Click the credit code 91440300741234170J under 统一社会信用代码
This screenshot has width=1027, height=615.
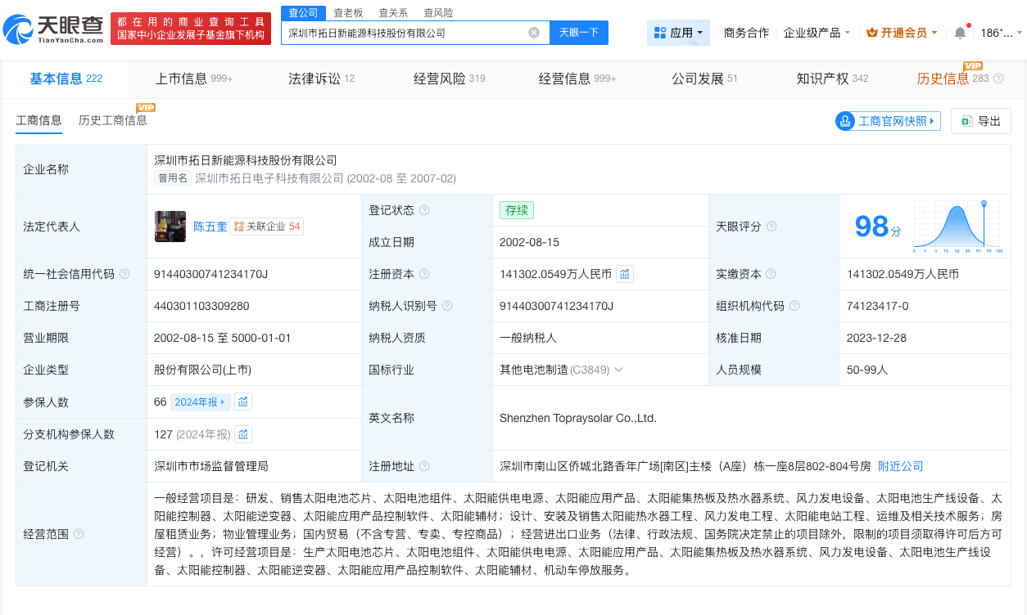211,274
